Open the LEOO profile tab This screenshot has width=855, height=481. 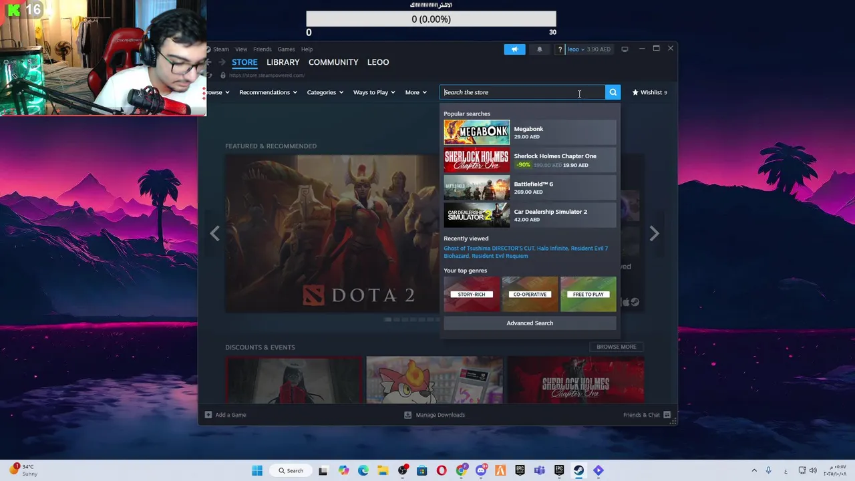[378, 62]
